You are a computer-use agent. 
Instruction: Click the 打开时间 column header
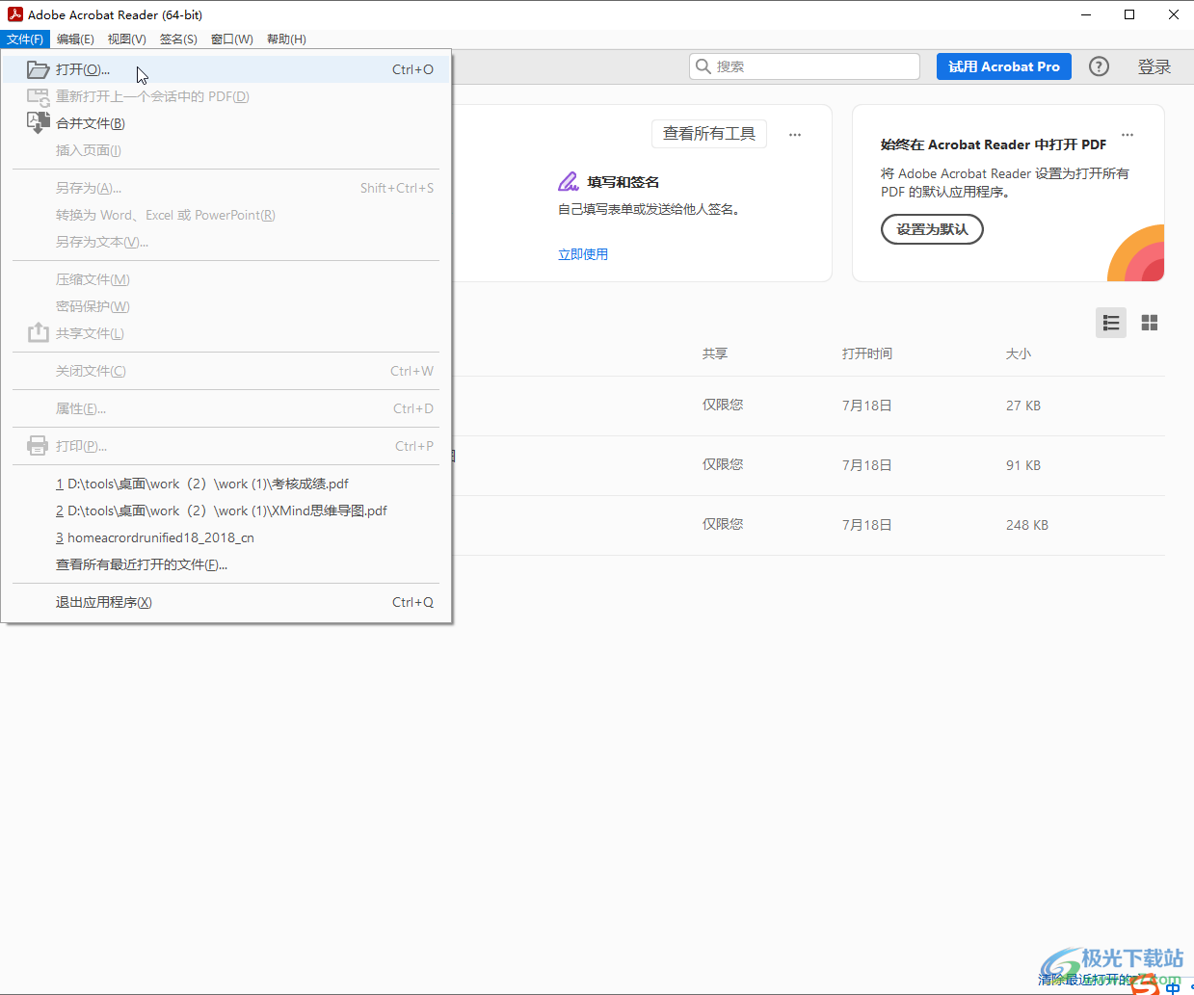click(x=867, y=353)
